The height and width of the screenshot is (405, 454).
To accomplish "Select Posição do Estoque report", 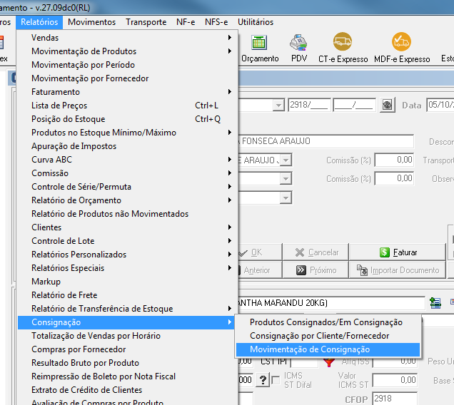I will (127, 119).
